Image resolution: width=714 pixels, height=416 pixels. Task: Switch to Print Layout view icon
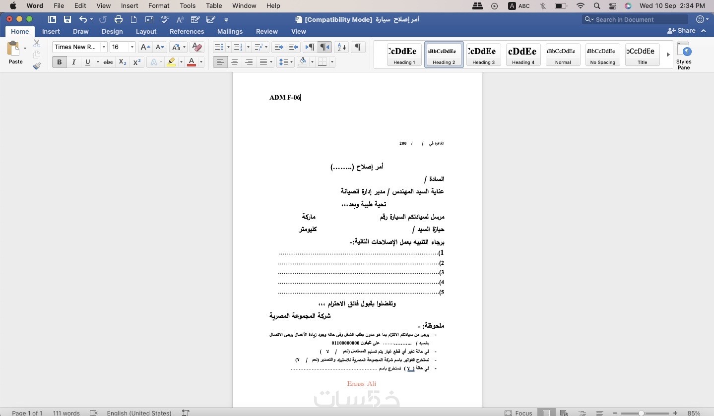coord(546,413)
